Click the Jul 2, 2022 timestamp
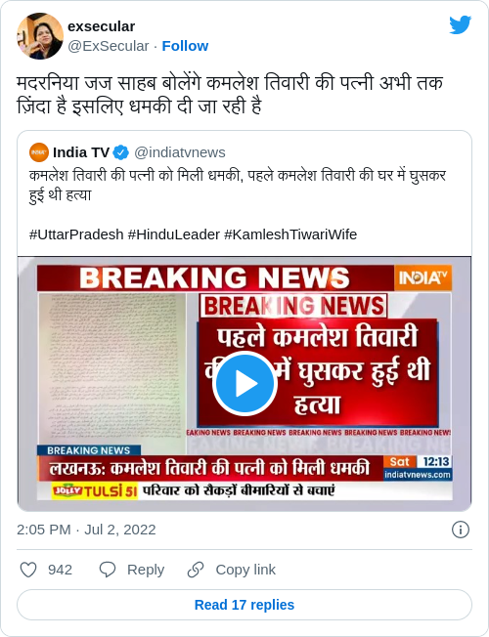Screen dimensions: 489x637 (120, 530)
